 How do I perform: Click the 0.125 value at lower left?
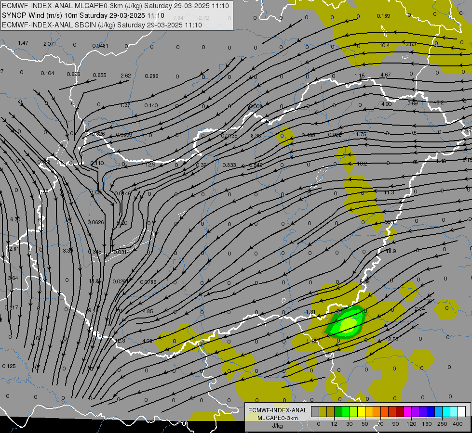coord(9,366)
